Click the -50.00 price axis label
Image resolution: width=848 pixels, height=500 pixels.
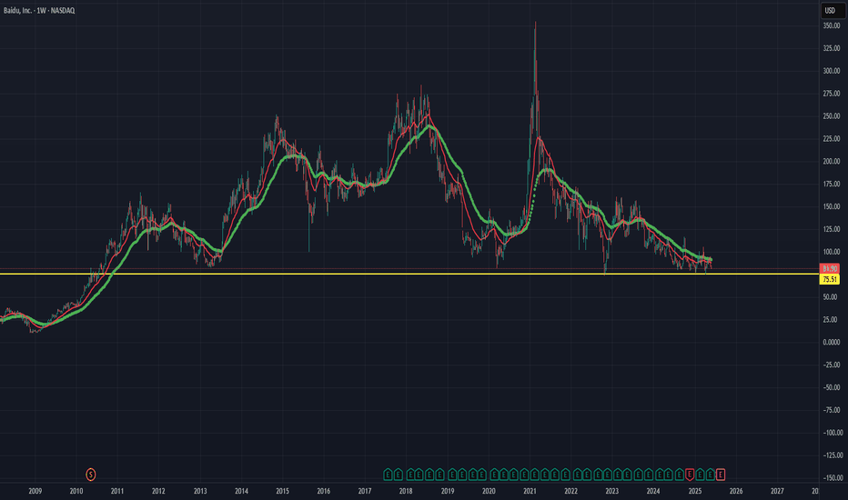[x=832, y=387]
